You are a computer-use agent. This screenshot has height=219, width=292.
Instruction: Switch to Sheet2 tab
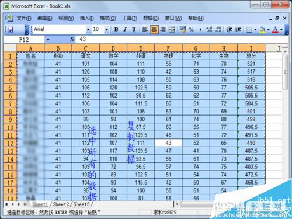(x=61, y=204)
